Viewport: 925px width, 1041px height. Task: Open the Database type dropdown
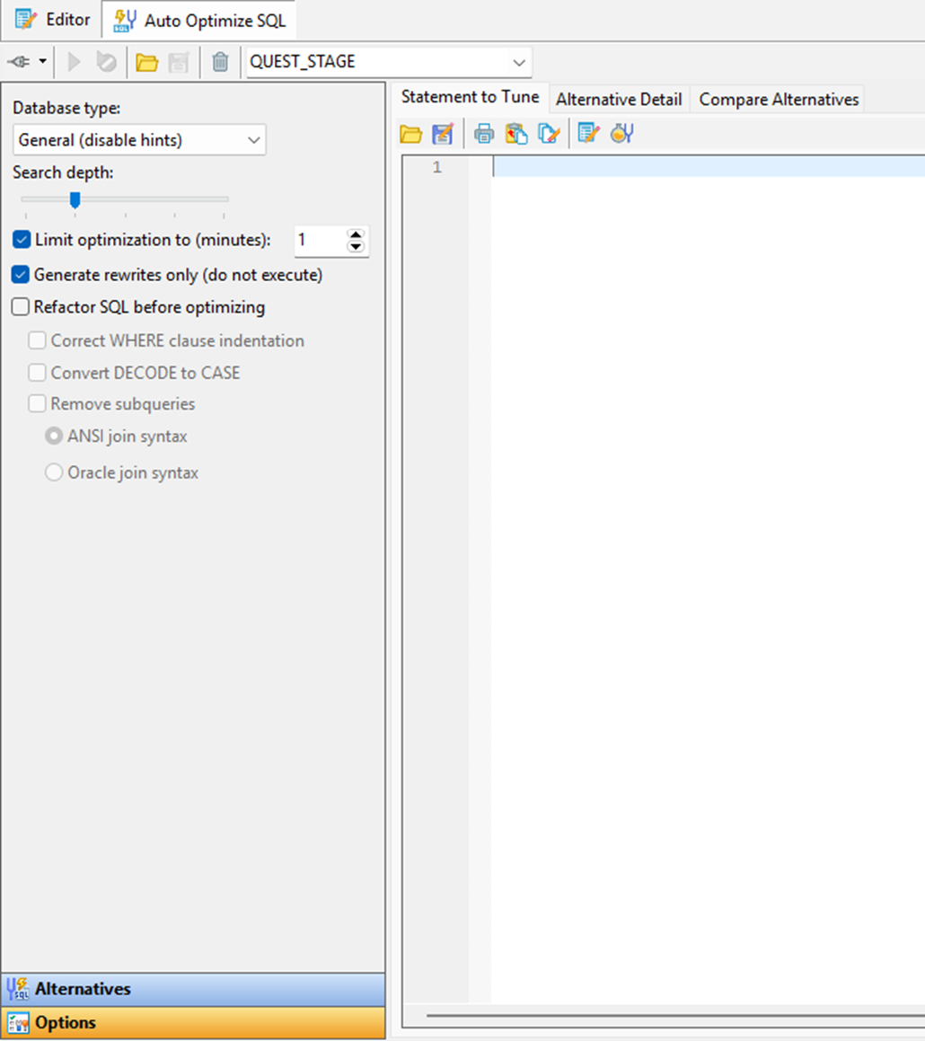(139, 140)
